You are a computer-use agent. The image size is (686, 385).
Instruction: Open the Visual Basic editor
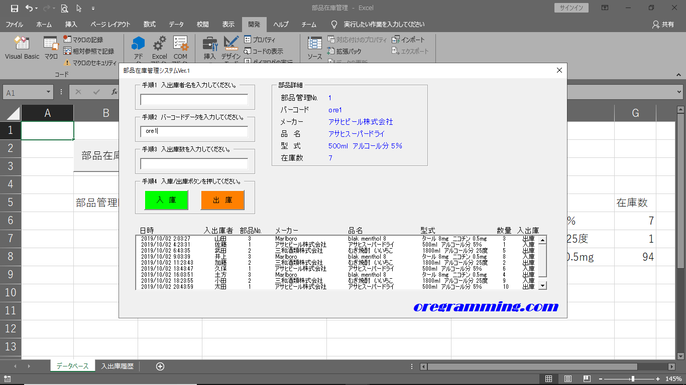[x=22, y=49]
